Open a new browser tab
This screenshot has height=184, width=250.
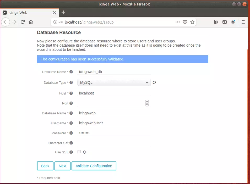63,12
